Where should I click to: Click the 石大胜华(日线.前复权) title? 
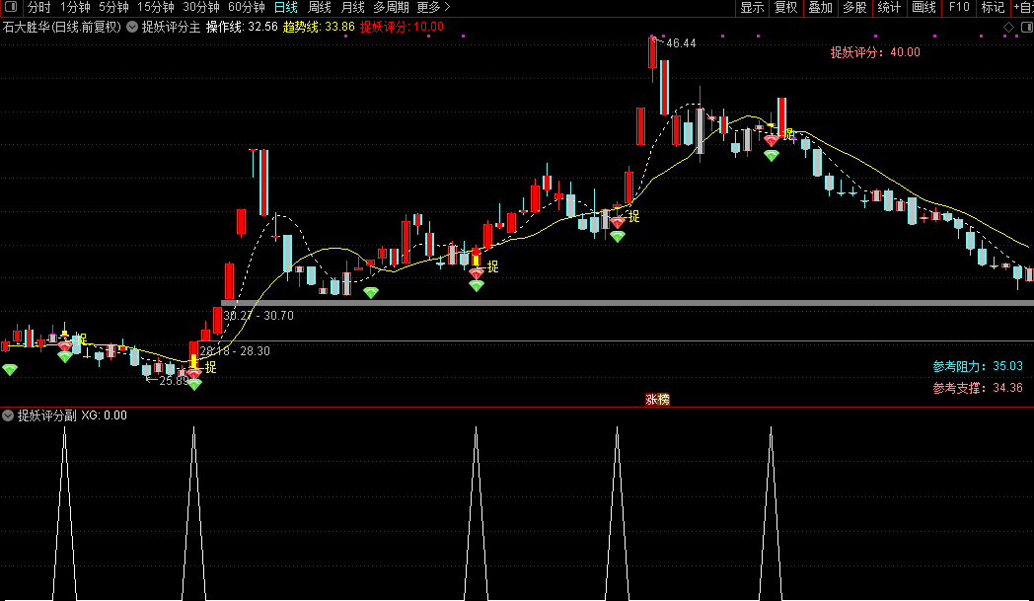pyautogui.click(x=62, y=27)
